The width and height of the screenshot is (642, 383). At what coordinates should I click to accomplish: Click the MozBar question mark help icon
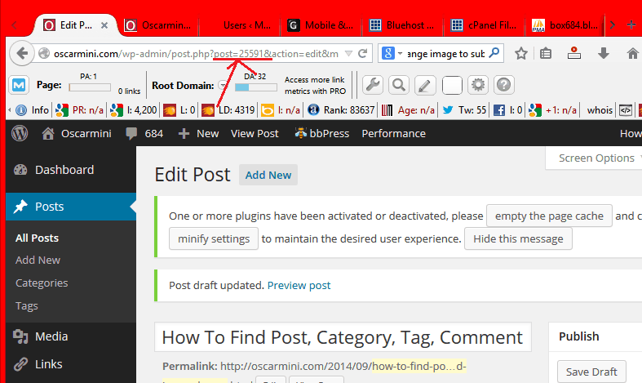(503, 85)
